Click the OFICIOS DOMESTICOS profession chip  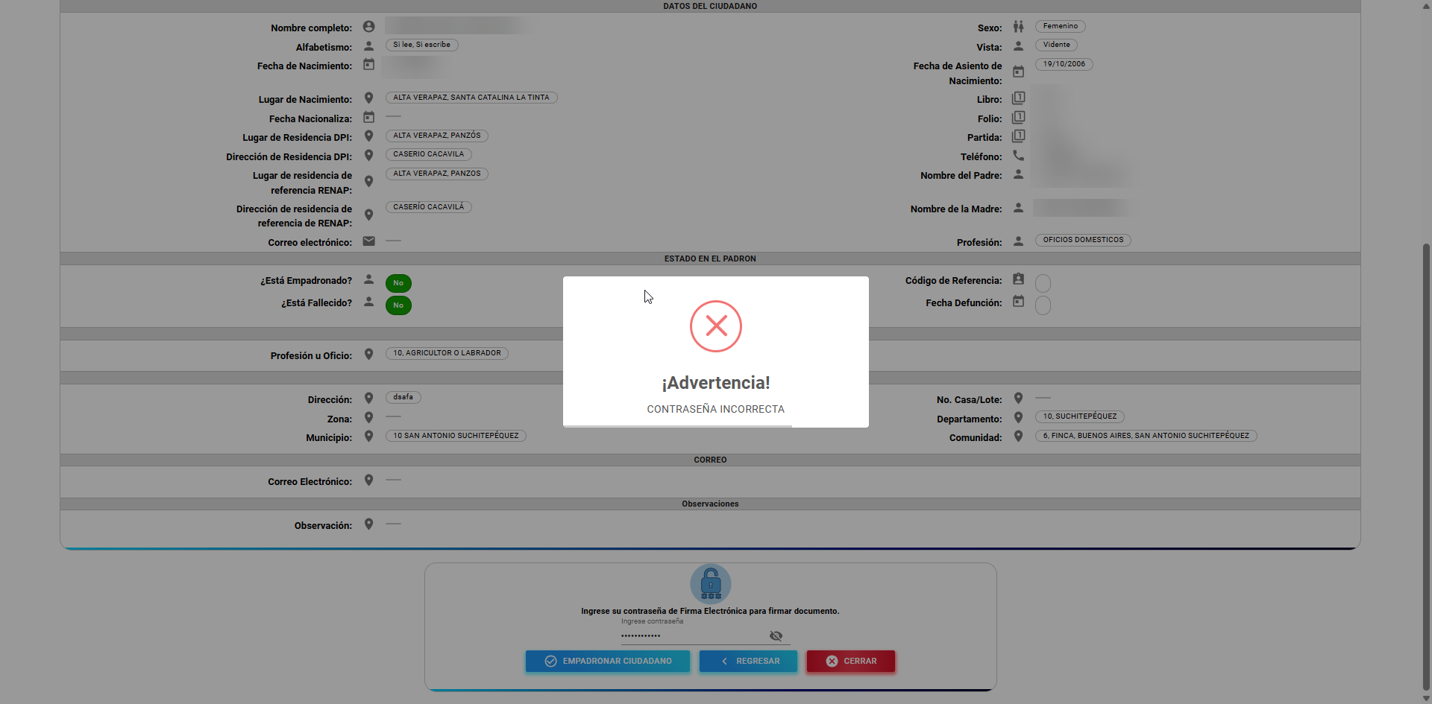[x=1082, y=240]
